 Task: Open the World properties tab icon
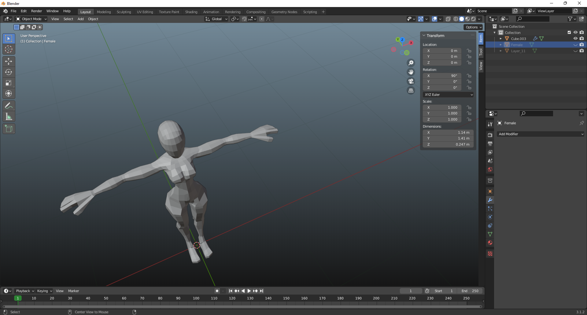490,169
